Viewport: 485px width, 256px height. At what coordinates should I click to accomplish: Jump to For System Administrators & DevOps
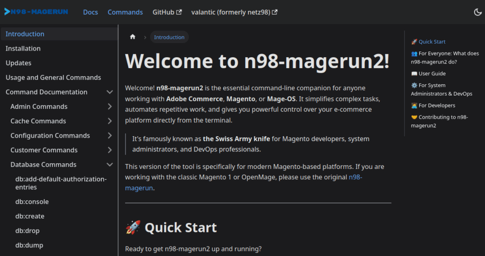tap(442, 89)
